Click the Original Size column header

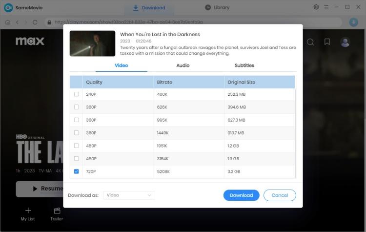pos(259,82)
